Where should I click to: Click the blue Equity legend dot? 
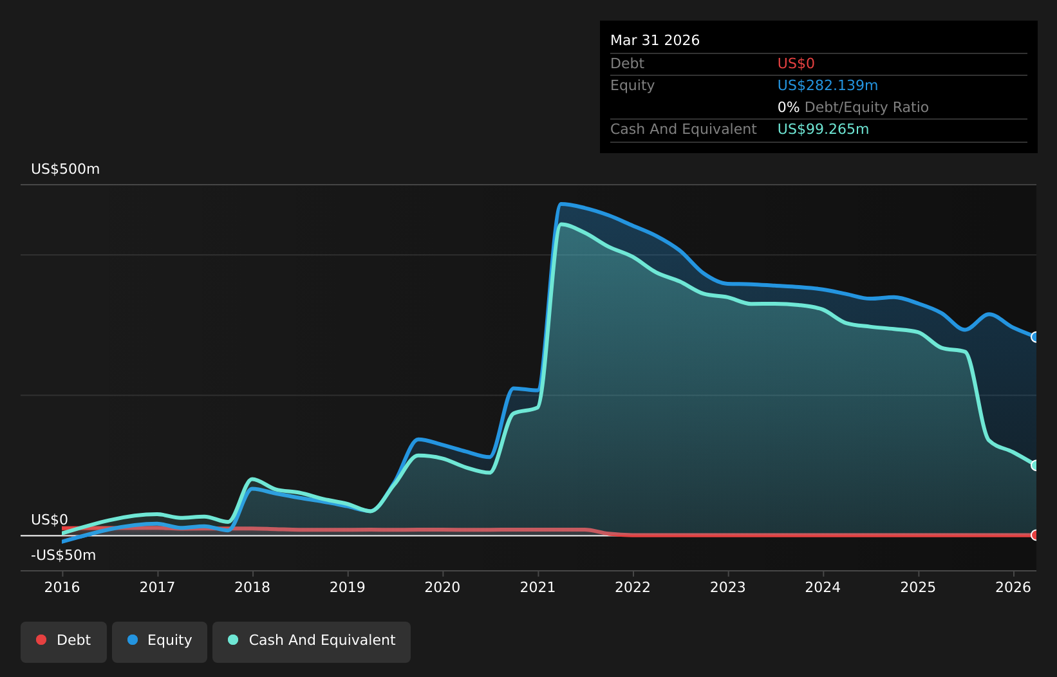(x=133, y=640)
